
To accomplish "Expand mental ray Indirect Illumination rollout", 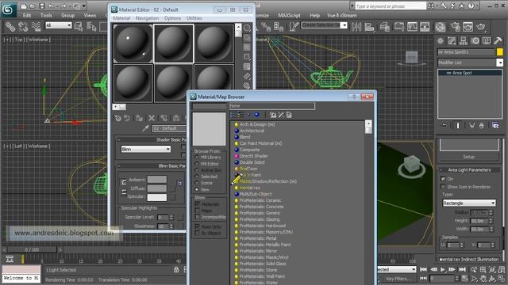I will (x=469, y=259).
